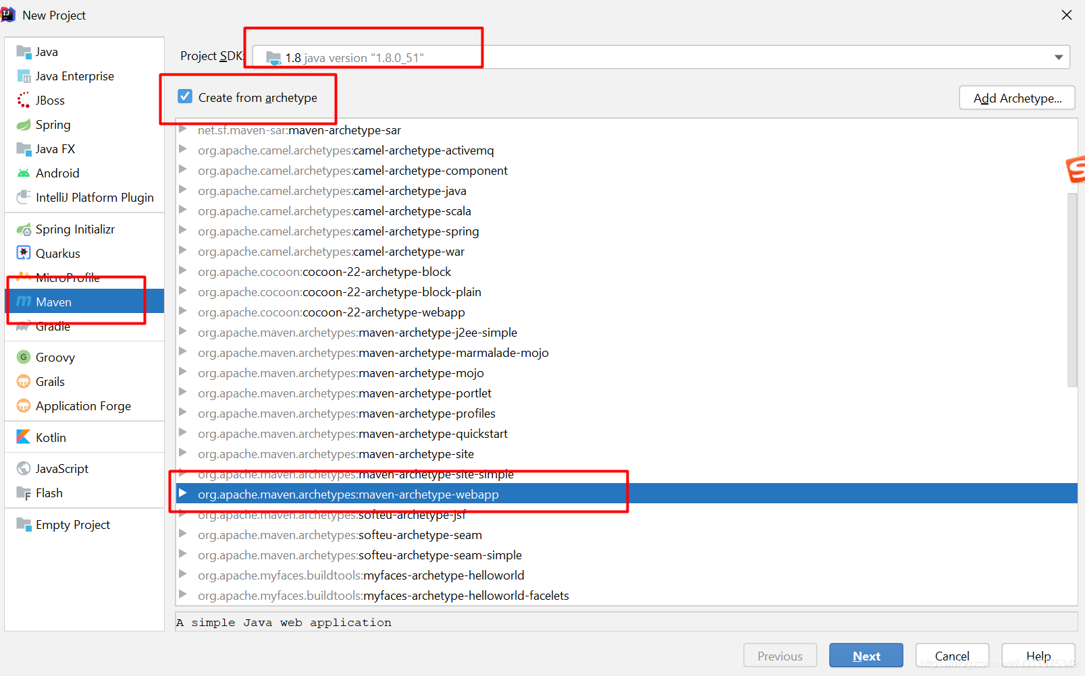Click the Groovy G icon
1085x676 pixels.
click(24, 357)
